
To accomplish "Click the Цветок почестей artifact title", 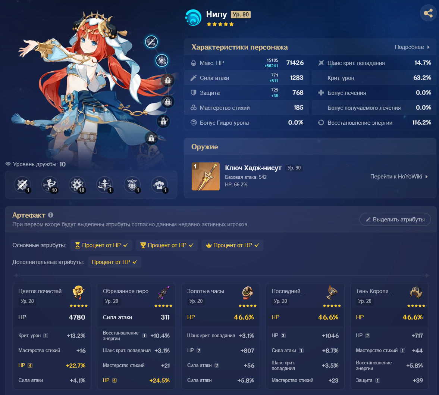I will 40,291.
